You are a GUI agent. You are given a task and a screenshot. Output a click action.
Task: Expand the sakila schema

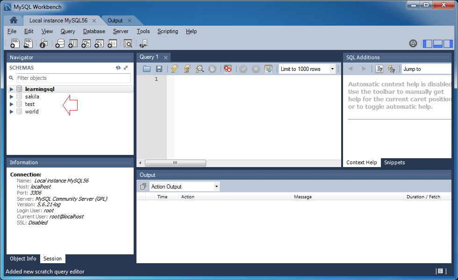[x=11, y=97]
